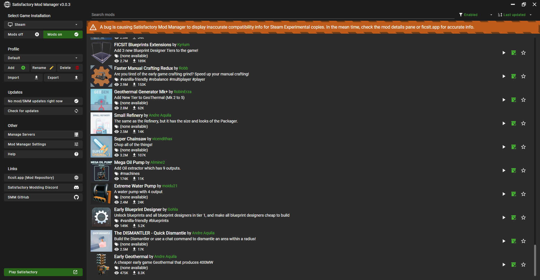Delete the current profile
This screenshot has width=540, height=280.
(x=70, y=68)
